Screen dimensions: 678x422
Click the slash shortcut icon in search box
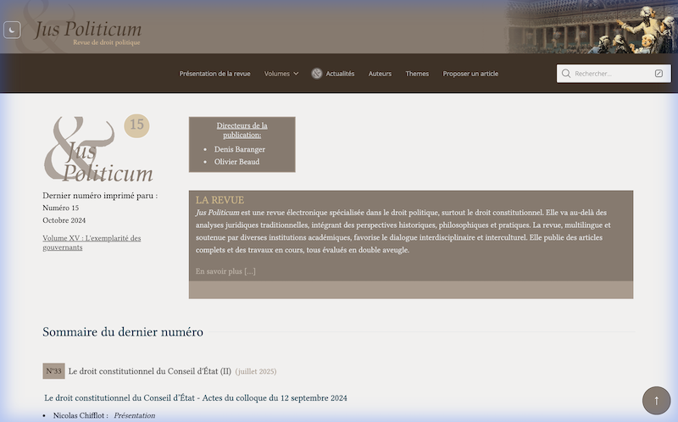[659, 74]
